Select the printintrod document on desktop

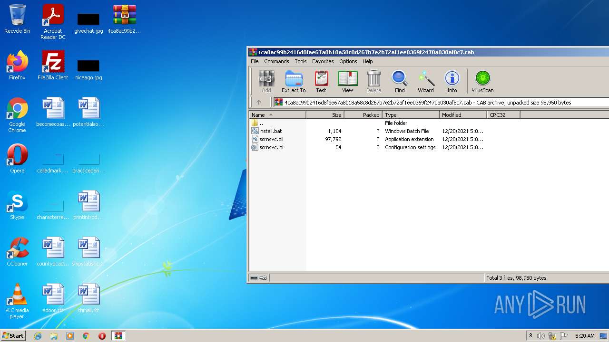[x=88, y=205]
